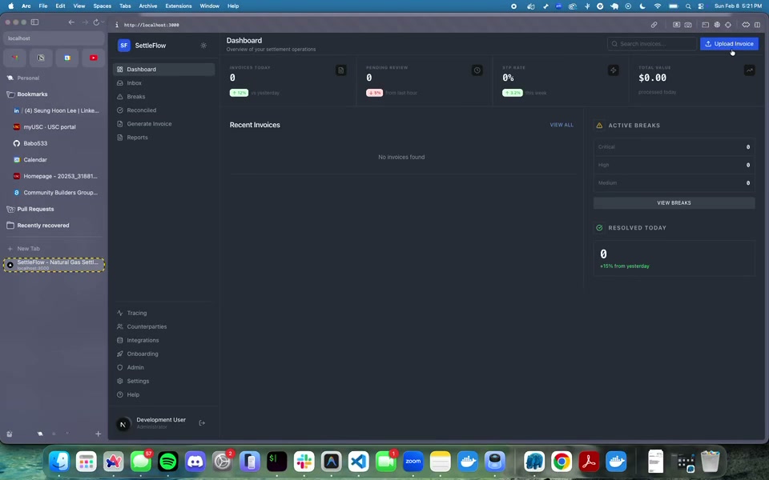Expand the Pull Requests folder
Image resolution: width=769 pixels, height=480 pixels.
35,209
